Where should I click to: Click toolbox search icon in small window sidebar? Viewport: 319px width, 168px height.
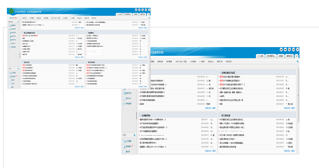click(18, 69)
